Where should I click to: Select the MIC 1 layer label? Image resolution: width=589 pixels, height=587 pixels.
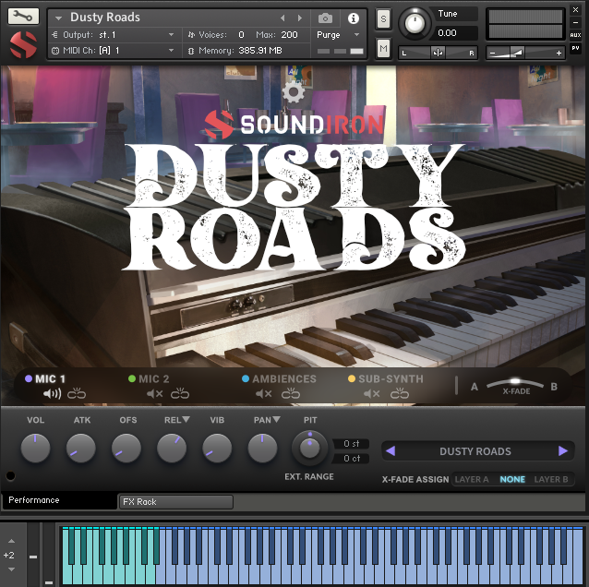pyautogui.click(x=50, y=379)
